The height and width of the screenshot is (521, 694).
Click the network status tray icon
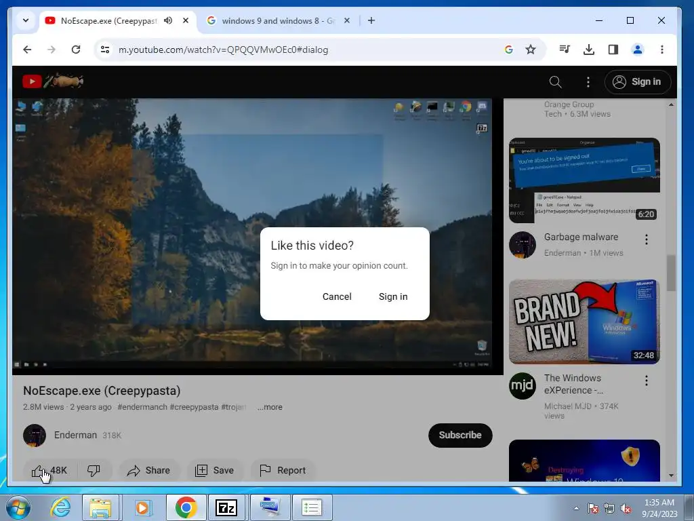[x=609, y=508]
